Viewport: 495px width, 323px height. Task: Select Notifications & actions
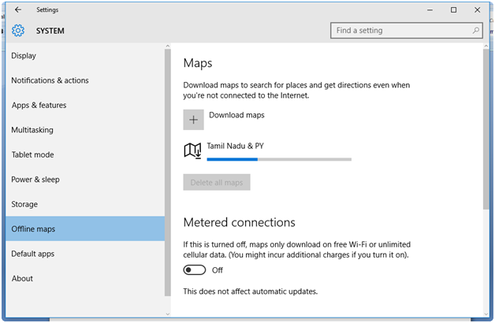[x=50, y=80]
